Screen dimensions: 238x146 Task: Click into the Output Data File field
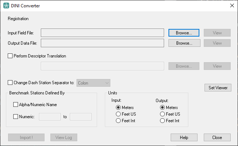tap(102, 43)
